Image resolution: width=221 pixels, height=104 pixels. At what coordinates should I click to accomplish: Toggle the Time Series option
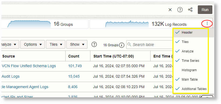(191, 61)
